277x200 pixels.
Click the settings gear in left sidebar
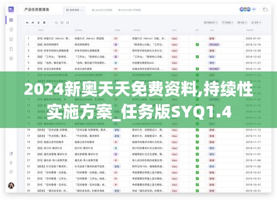(x=11, y=59)
